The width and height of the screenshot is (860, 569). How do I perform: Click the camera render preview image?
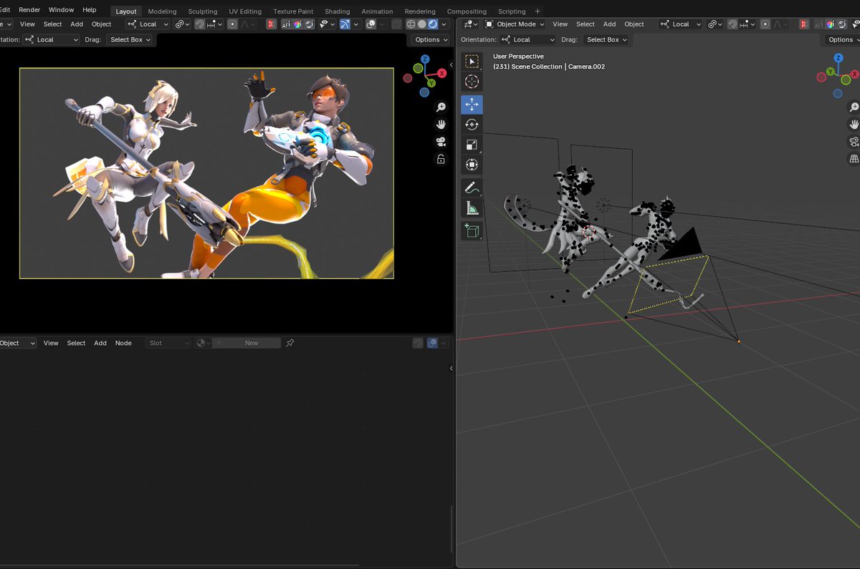(x=206, y=173)
